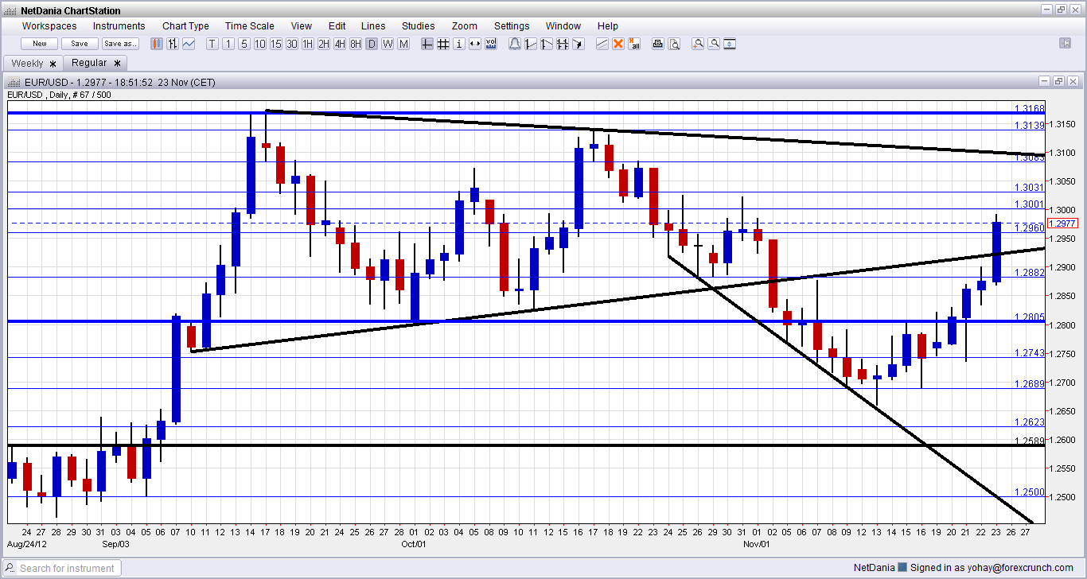
Task: Select the candlestick chart type icon
Action: click(157, 44)
